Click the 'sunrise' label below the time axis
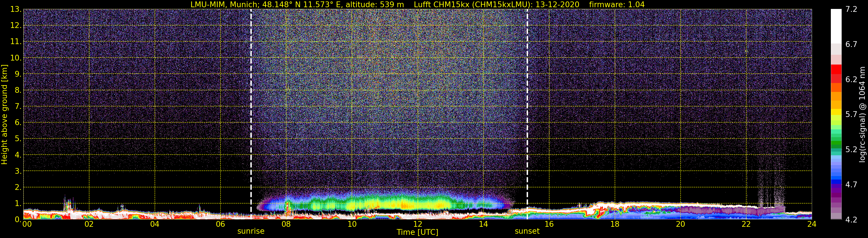Screen dimensions: 868x238 [251, 231]
